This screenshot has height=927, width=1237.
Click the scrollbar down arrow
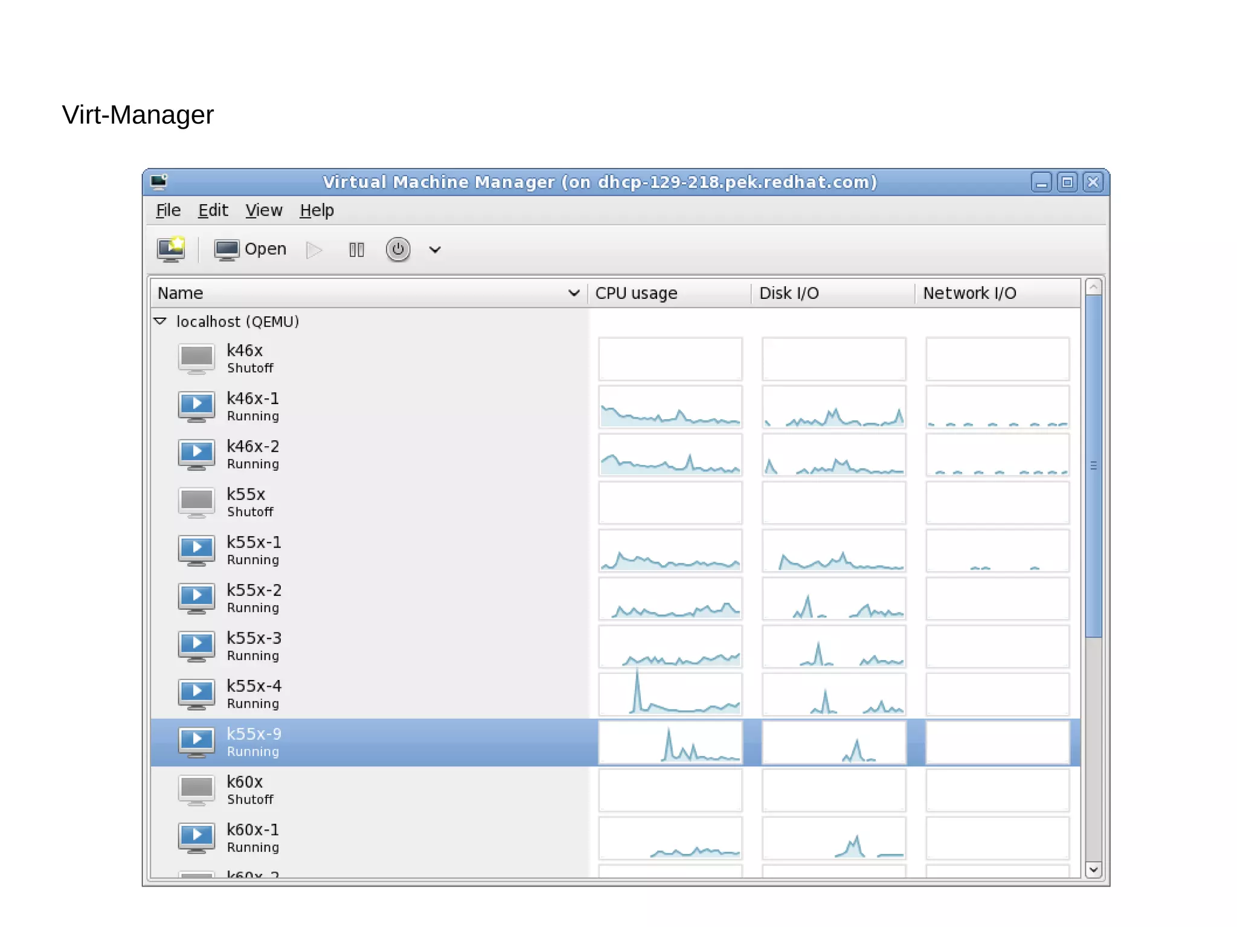coord(1093,870)
